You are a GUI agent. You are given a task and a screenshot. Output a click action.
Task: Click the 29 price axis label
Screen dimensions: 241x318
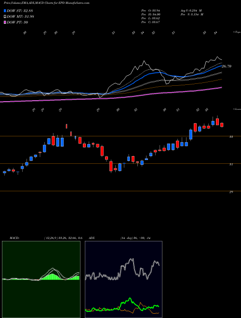231,192
